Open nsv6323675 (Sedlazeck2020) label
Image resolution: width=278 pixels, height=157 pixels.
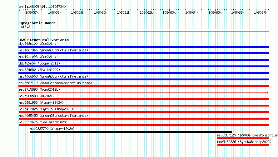(43, 122)
